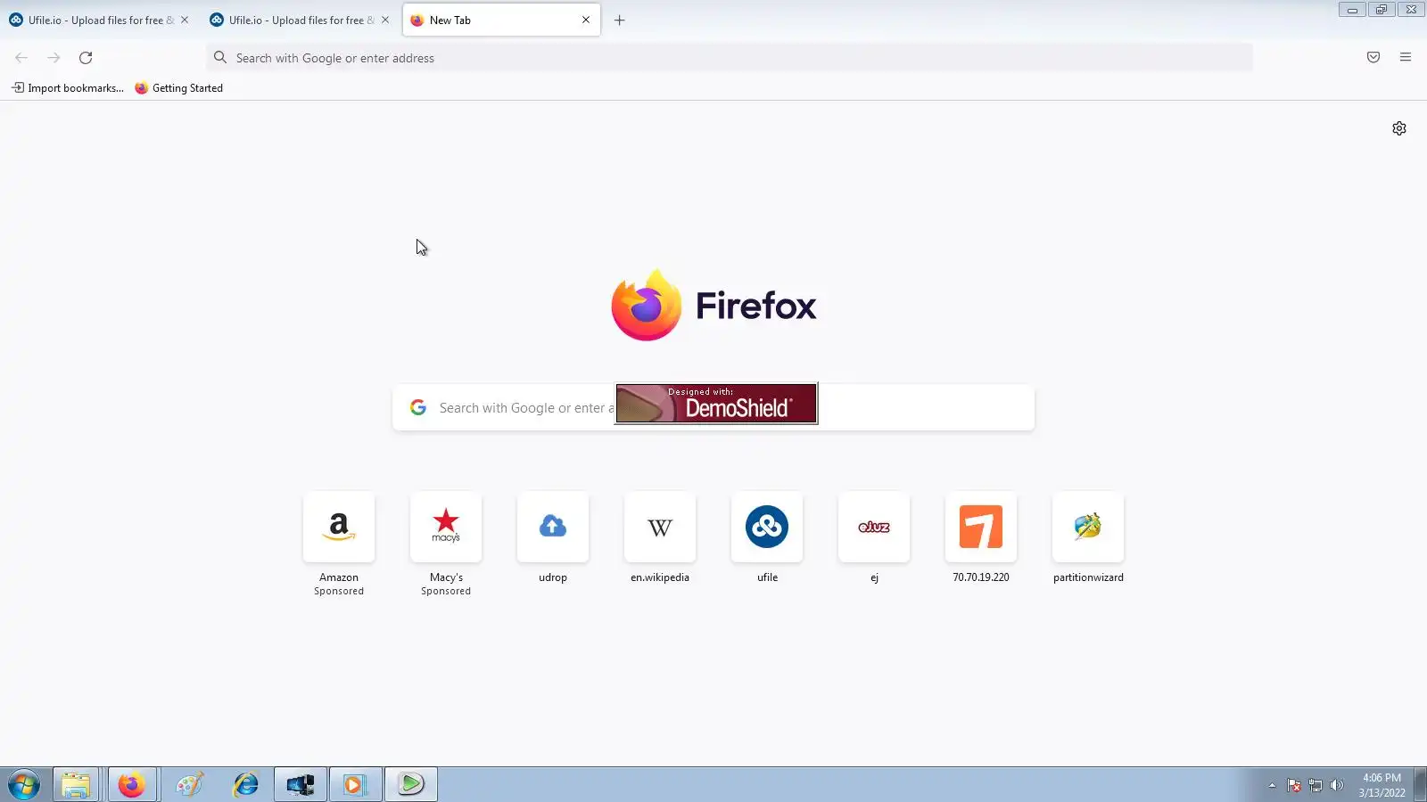This screenshot has width=1427, height=802.
Task: Go back one page
Action: tap(21, 57)
